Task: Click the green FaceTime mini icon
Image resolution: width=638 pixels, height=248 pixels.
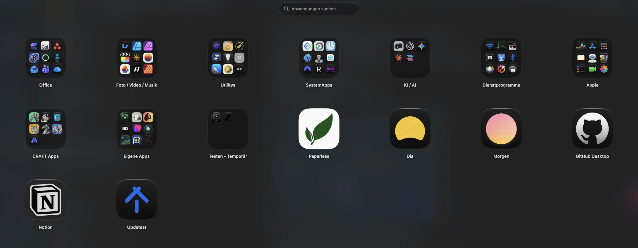Action: tap(592, 69)
